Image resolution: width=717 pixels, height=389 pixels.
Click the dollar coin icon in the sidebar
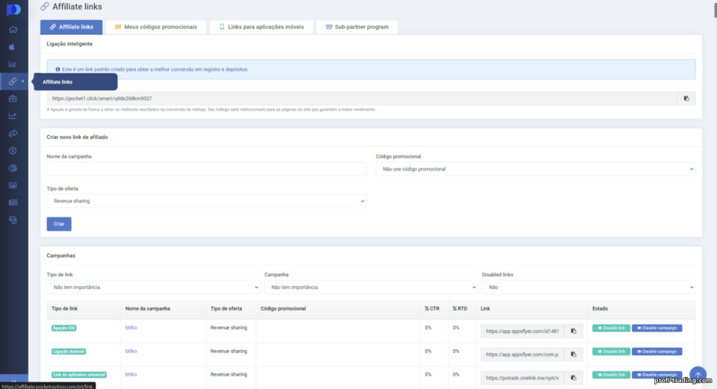13,151
